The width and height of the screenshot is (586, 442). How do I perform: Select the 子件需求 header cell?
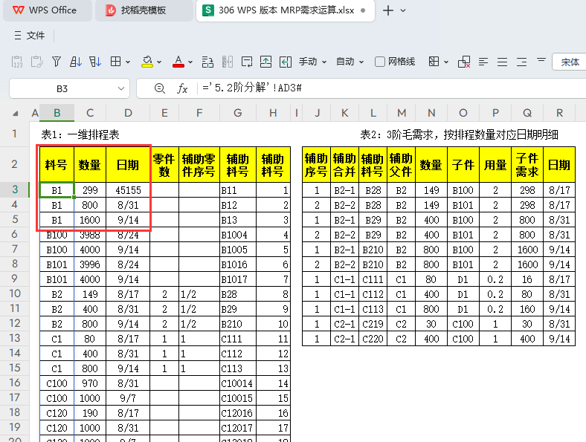point(527,165)
